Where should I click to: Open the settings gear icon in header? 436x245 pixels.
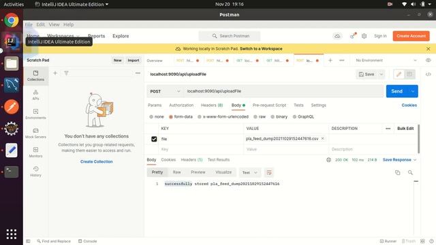(x=364, y=36)
